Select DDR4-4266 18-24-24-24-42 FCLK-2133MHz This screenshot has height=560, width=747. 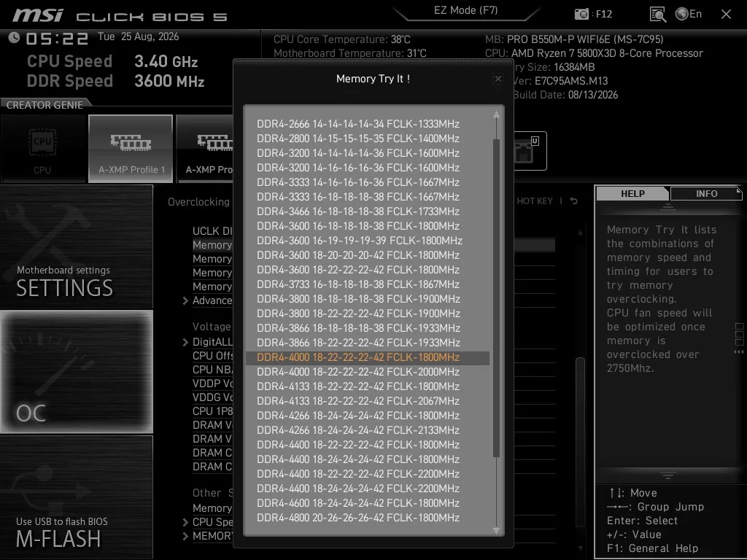coord(357,430)
